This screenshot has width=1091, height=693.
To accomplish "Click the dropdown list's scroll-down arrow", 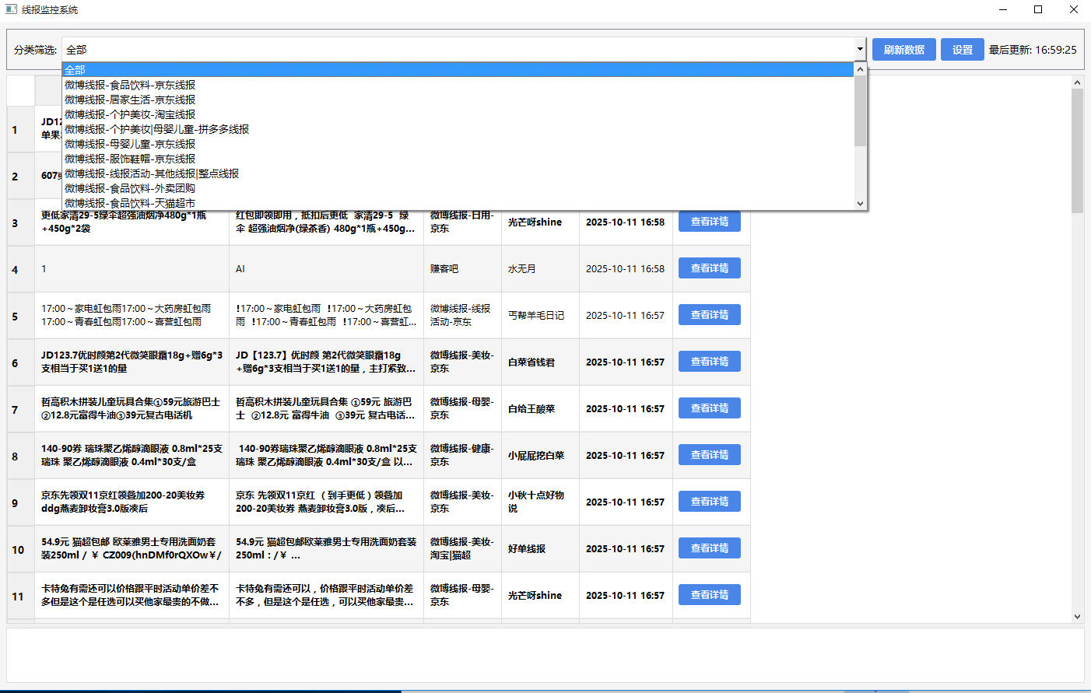I will click(860, 204).
